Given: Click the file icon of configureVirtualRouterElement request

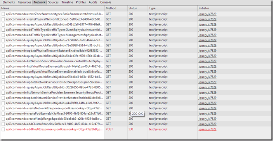Looking at the screenshot, I should point(3,72).
